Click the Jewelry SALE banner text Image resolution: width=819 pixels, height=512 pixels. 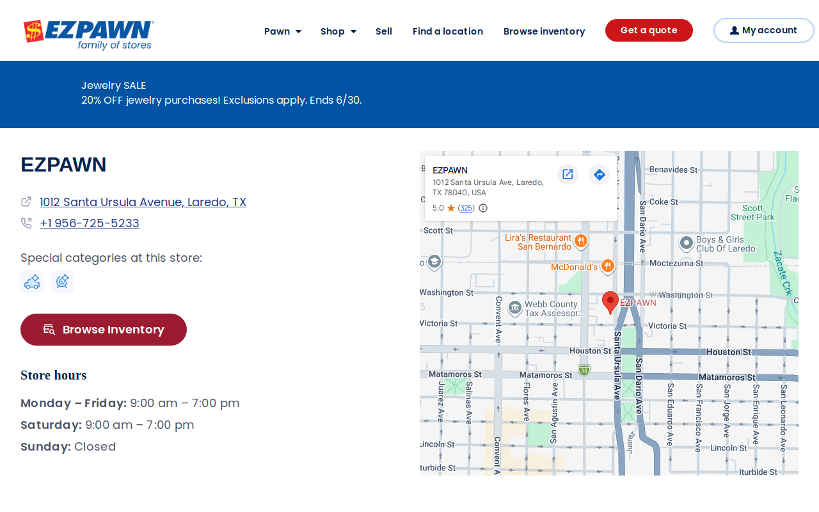(x=114, y=86)
